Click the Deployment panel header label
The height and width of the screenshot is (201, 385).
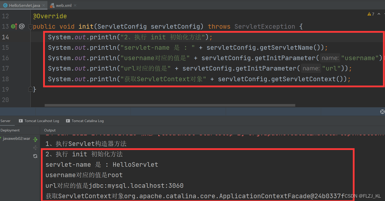pyautogui.click(x=10, y=130)
